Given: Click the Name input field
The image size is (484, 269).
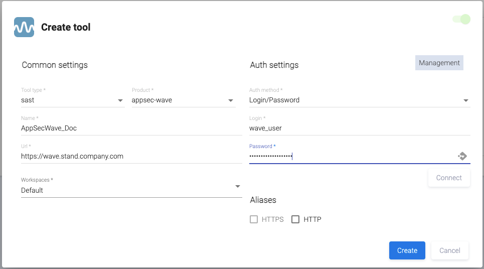Looking at the screenshot, I should (x=131, y=128).
